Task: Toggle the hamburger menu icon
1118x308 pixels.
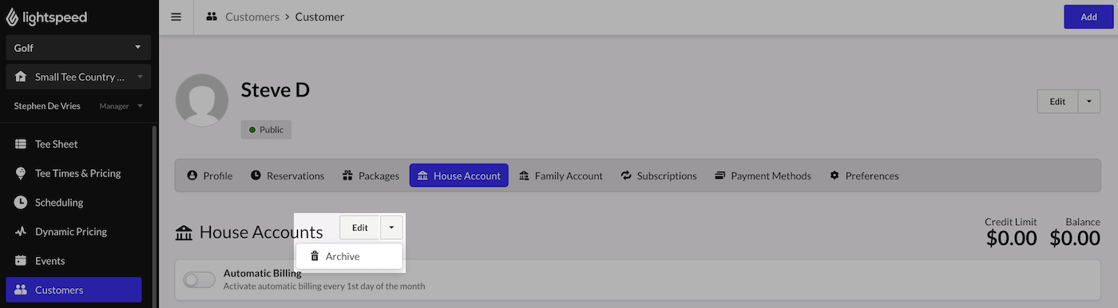Action: click(176, 17)
